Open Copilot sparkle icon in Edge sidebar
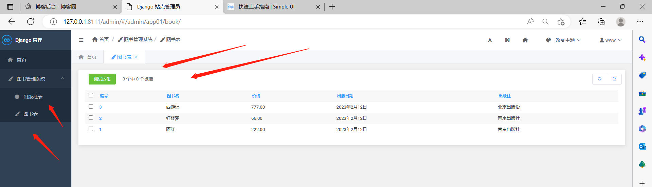This screenshot has width=652, height=187. click(642, 57)
